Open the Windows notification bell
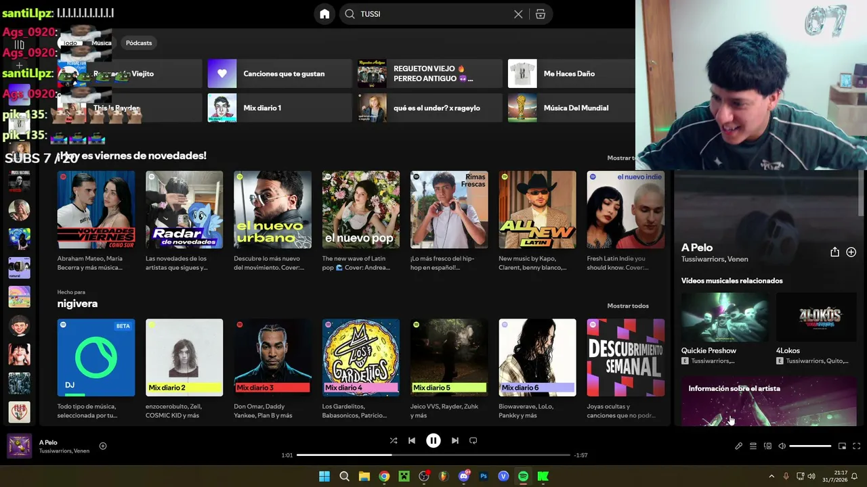Screen dimensions: 867x487 pos(855,476)
